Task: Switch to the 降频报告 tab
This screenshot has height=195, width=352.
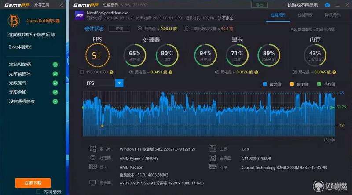Action: tap(332, 15)
